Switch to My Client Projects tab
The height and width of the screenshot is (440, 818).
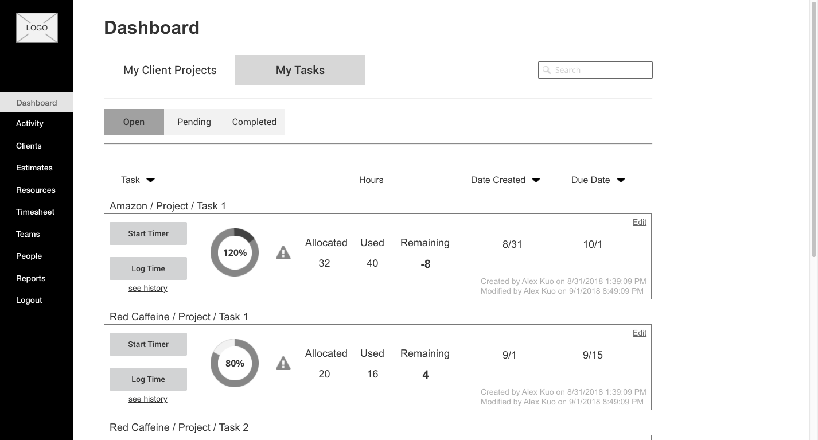(x=170, y=70)
